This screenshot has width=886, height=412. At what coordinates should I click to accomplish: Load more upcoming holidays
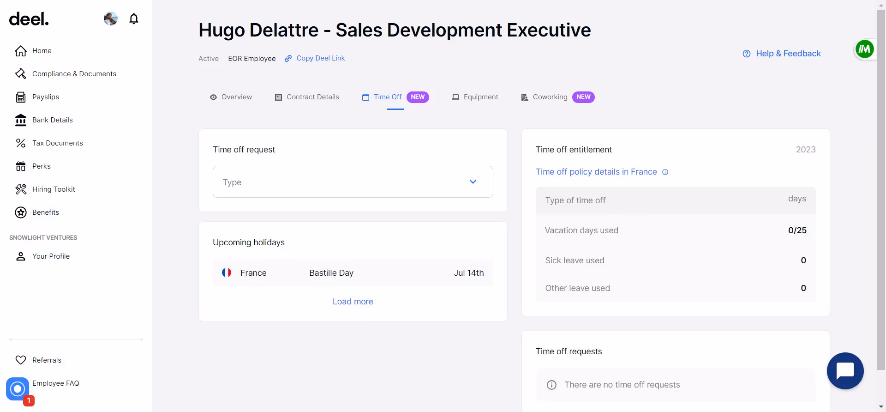[x=353, y=302]
